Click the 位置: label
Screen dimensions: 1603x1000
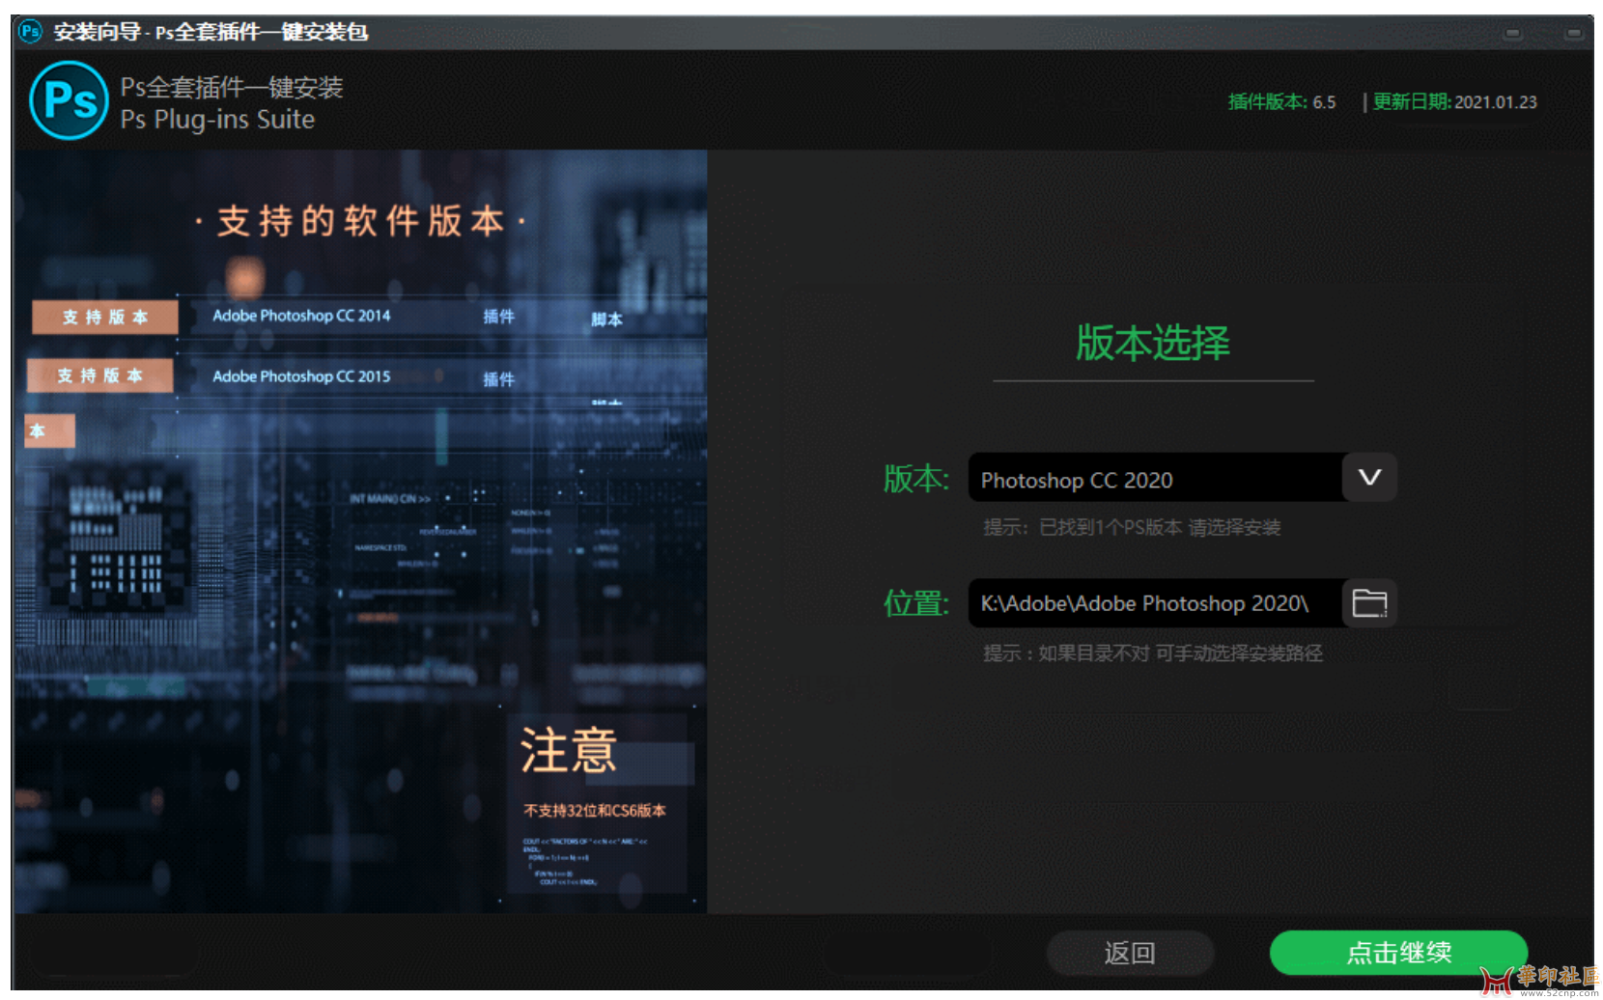point(916,604)
